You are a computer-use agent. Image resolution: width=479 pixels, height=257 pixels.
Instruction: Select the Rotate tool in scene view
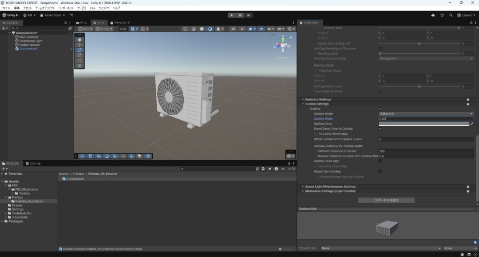(79, 50)
